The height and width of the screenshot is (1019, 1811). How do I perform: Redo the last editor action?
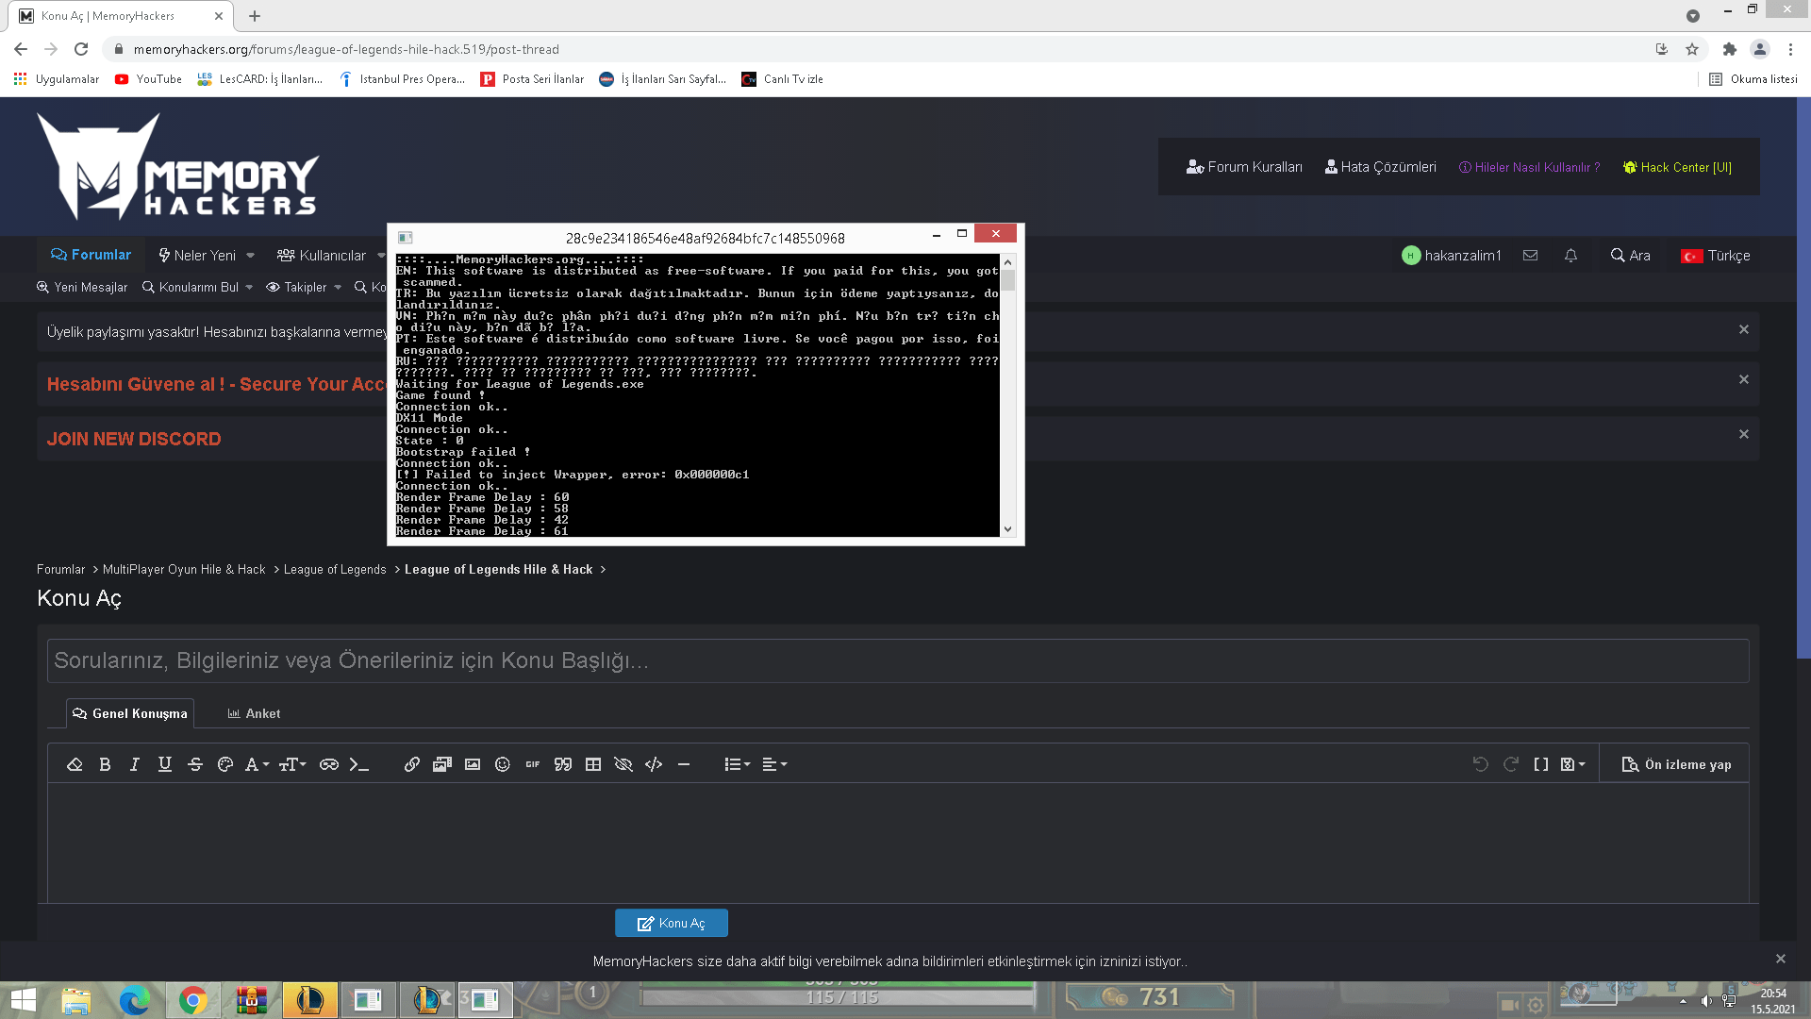pos(1511,764)
